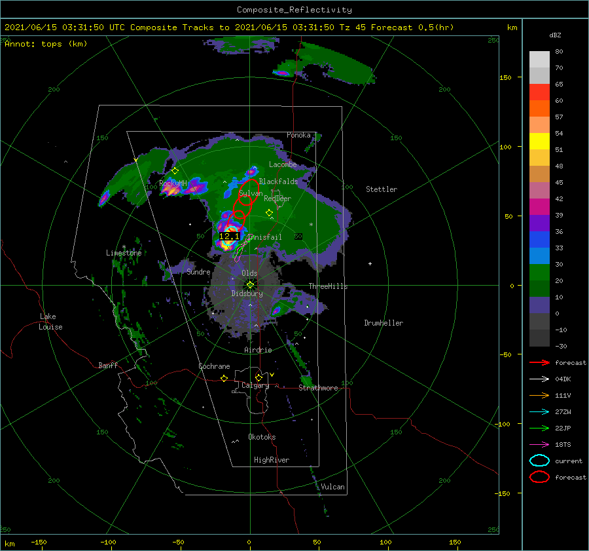Click the 80 dBZ light gray swatch
The image size is (589, 551).
539,59
